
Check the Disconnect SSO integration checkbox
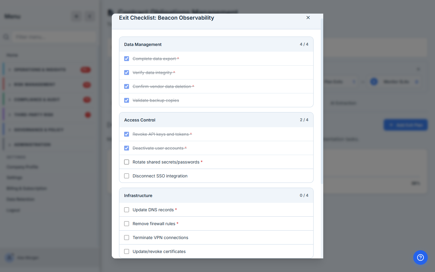point(127,176)
